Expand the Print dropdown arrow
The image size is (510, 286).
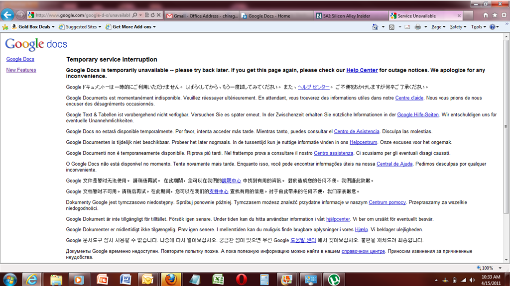point(425,27)
